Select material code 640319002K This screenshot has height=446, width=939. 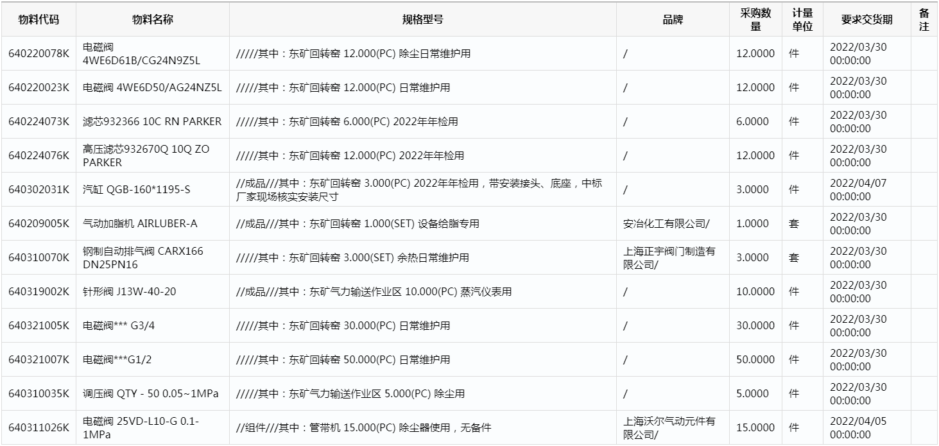point(39,292)
